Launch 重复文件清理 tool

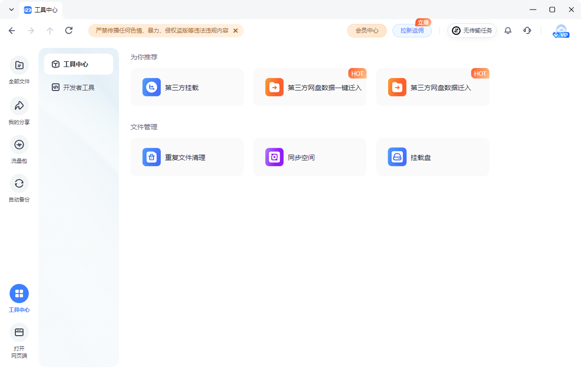187,157
